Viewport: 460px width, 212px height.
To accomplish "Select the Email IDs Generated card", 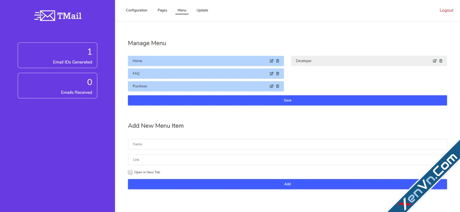I will pyautogui.click(x=58, y=55).
